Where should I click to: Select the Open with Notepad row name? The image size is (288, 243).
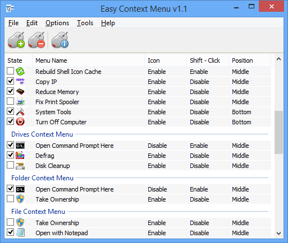pos(62,233)
